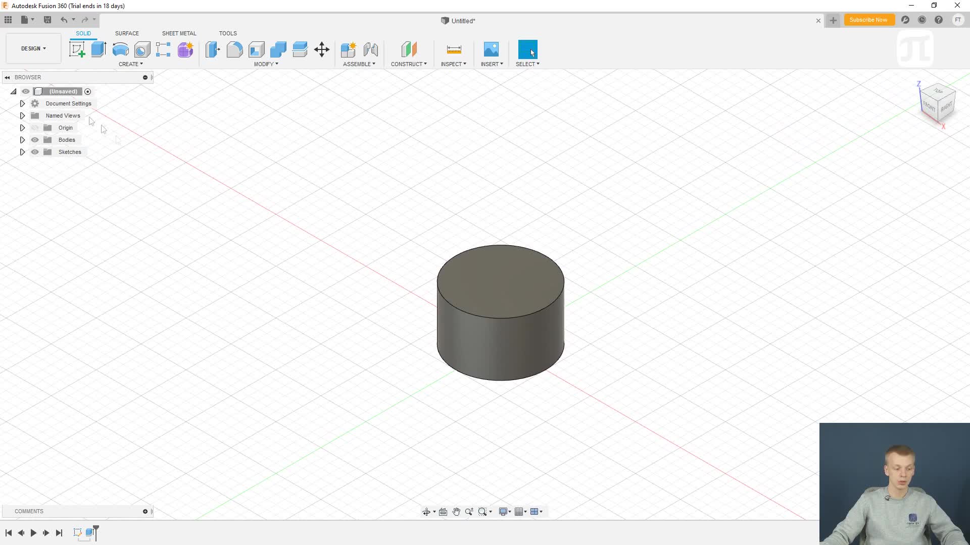Switch to the SOLID tab
This screenshot has height=545, width=970.
pos(83,33)
